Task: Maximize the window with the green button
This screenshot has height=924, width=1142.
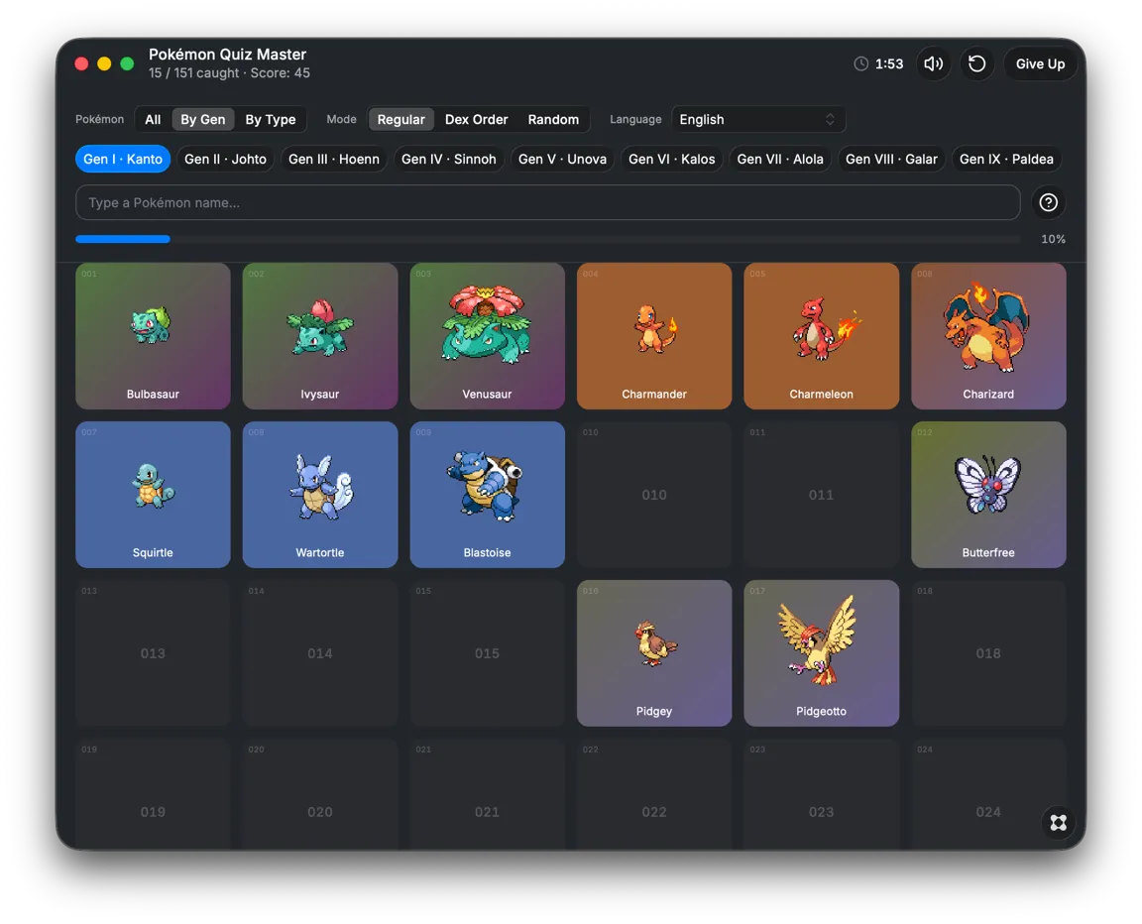Action: pos(127,64)
